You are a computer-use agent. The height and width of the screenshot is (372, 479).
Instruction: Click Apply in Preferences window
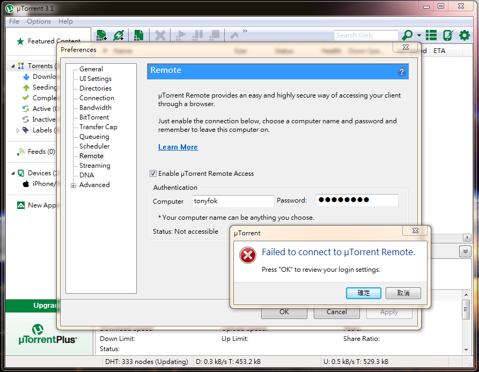pos(389,313)
